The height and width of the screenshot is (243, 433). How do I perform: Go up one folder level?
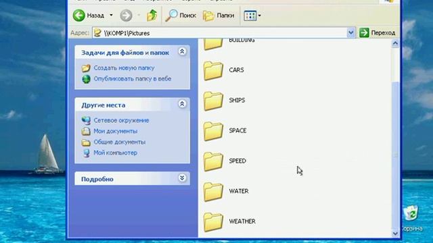click(152, 16)
